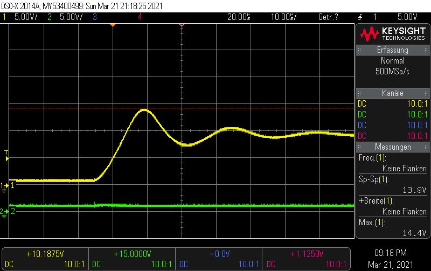Select the channel 1 ground marker

point(4,187)
